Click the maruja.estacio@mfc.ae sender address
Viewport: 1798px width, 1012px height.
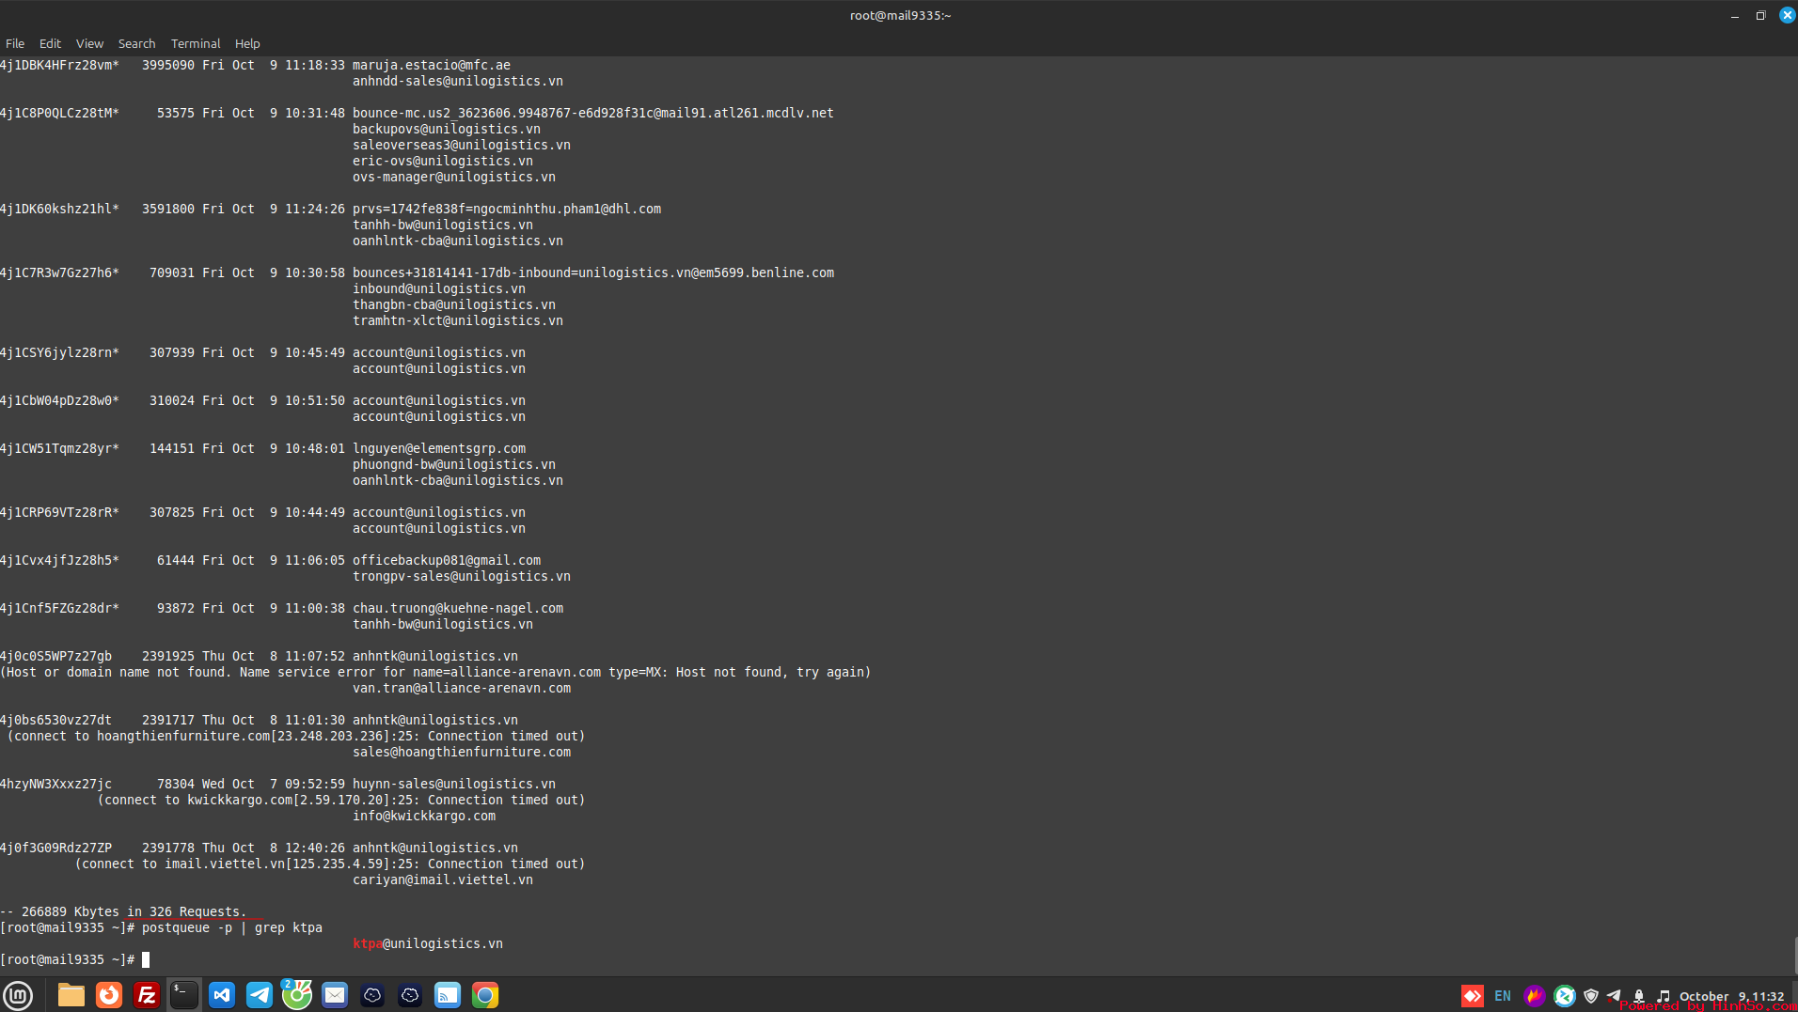[x=432, y=65]
